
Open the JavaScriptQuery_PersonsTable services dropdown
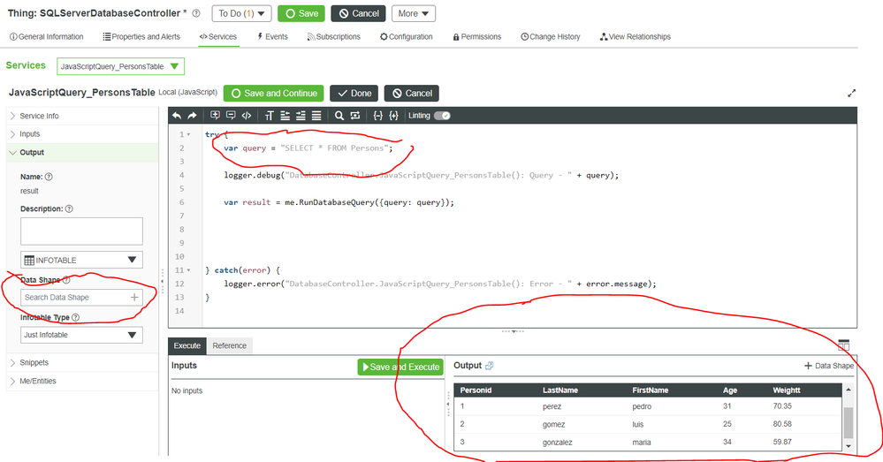[120, 66]
